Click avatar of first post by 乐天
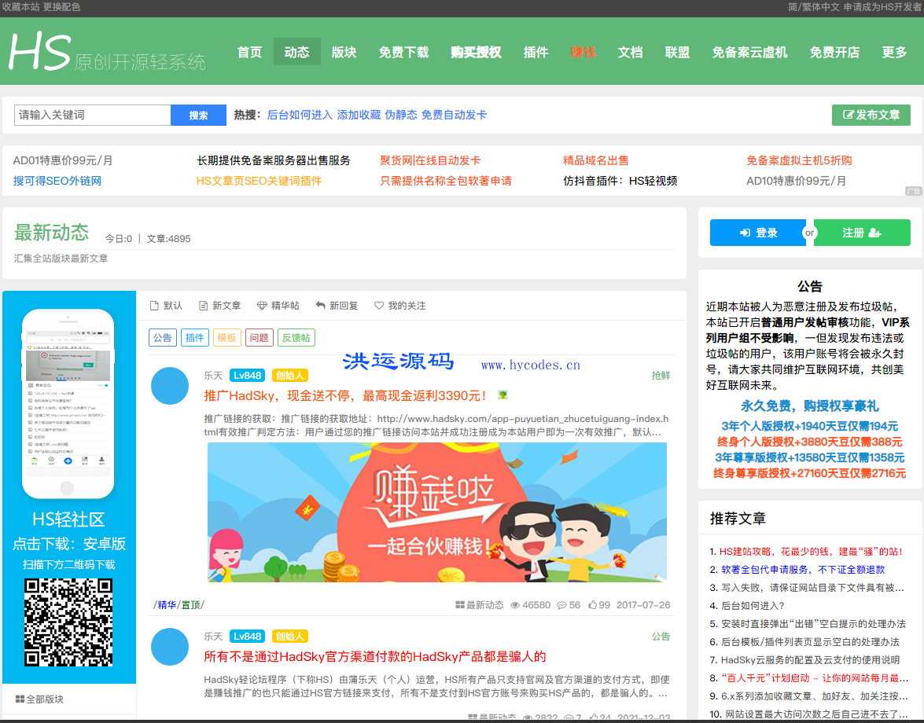Screen dimensions: 924x723 170,386
